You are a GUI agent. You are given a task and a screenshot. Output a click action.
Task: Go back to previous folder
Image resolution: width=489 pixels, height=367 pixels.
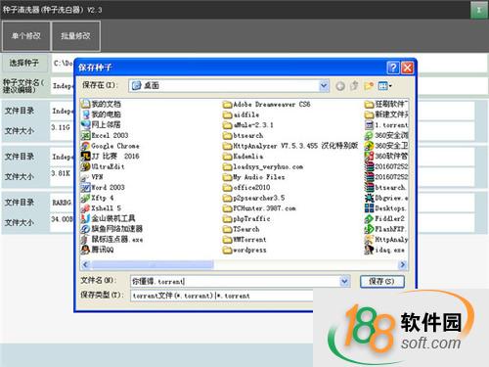point(340,86)
